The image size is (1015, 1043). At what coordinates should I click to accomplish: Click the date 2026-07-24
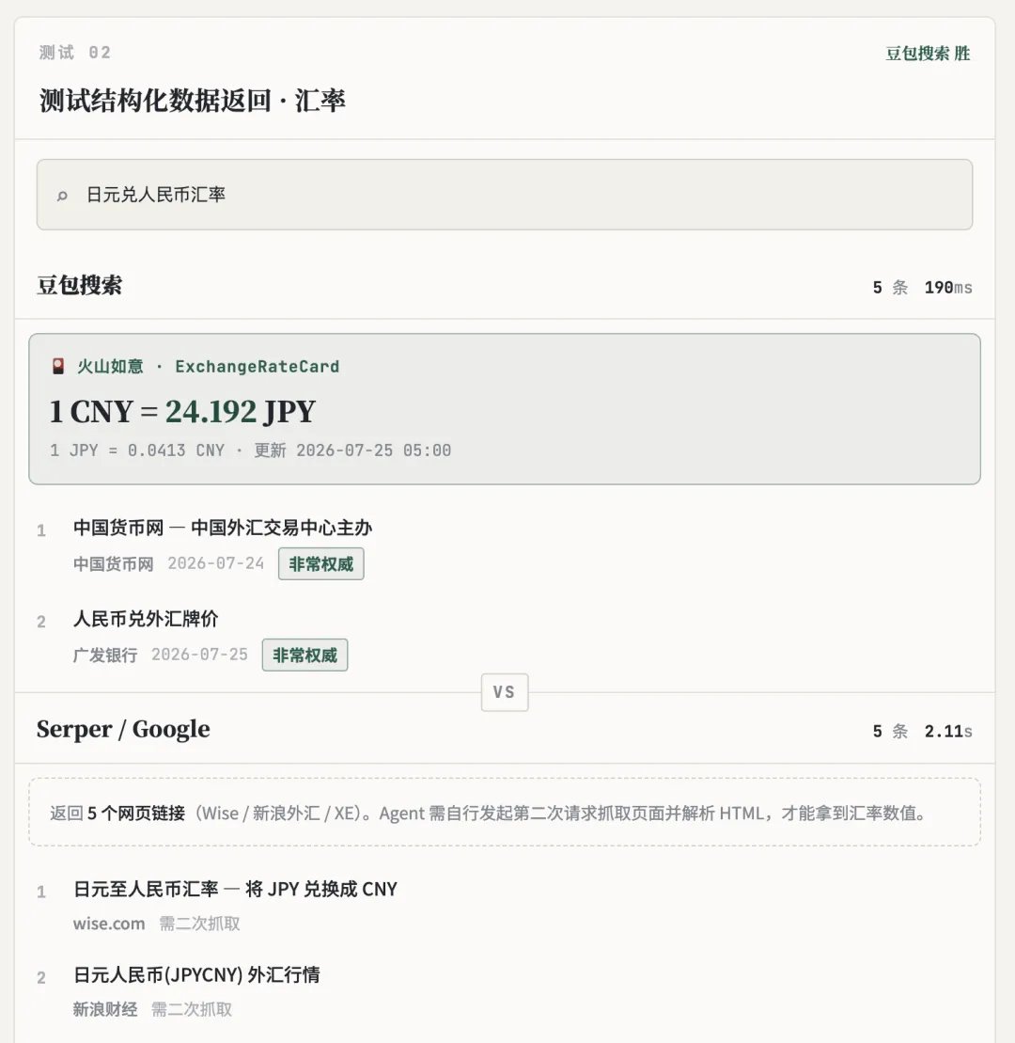point(215,563)
